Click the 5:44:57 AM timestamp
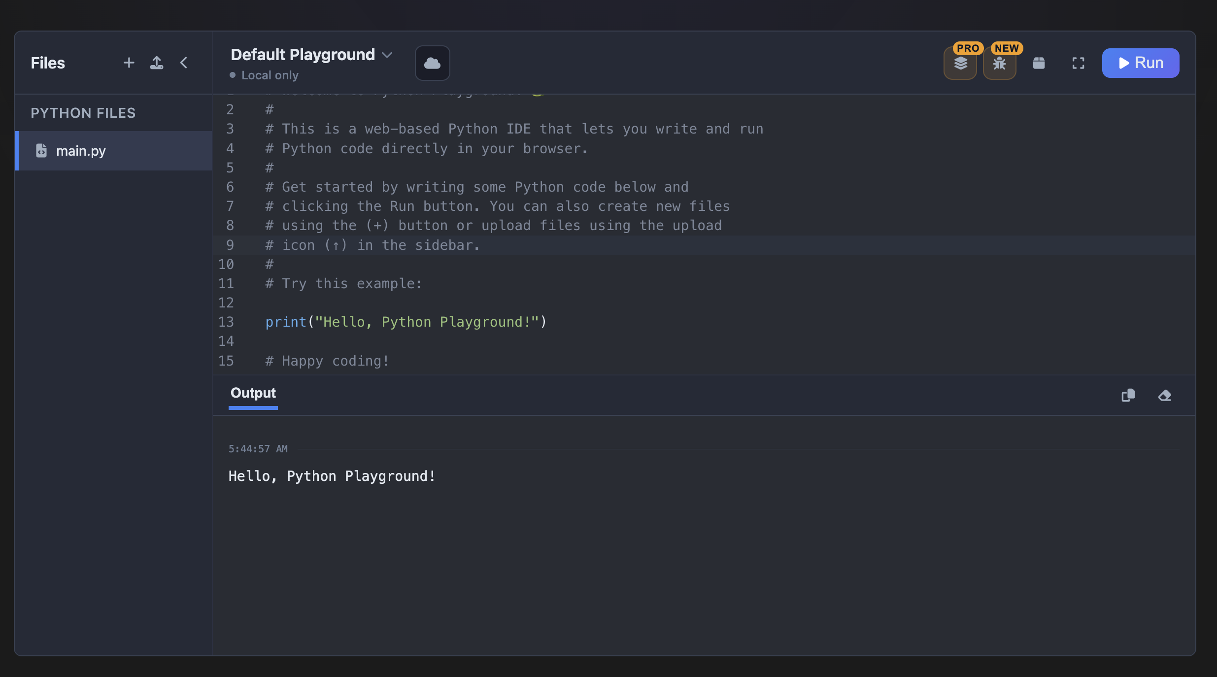This screenshot has width=1217, height=677. [x=258, y=449]
